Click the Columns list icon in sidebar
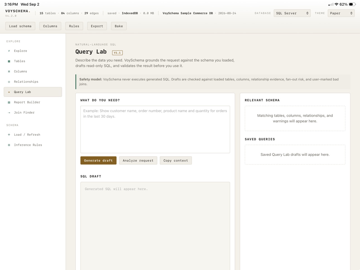Image resolution: width=360 pixels, height=270 pixels. [x=9, y=71]
